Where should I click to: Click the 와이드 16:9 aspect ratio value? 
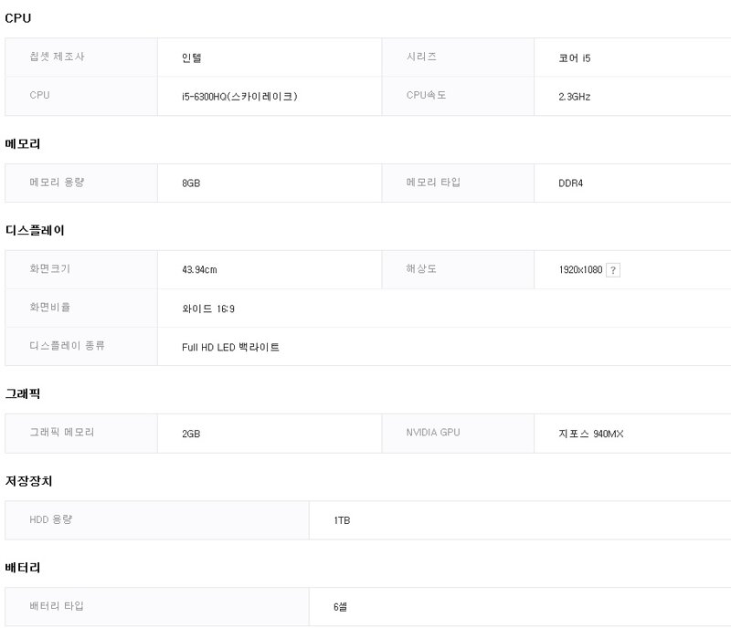(x=208, y=309)
